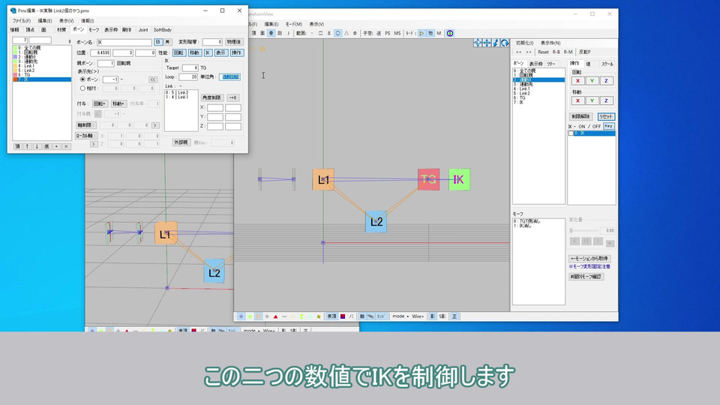
Task: Click the 角度制限 button
Action: 211,97
